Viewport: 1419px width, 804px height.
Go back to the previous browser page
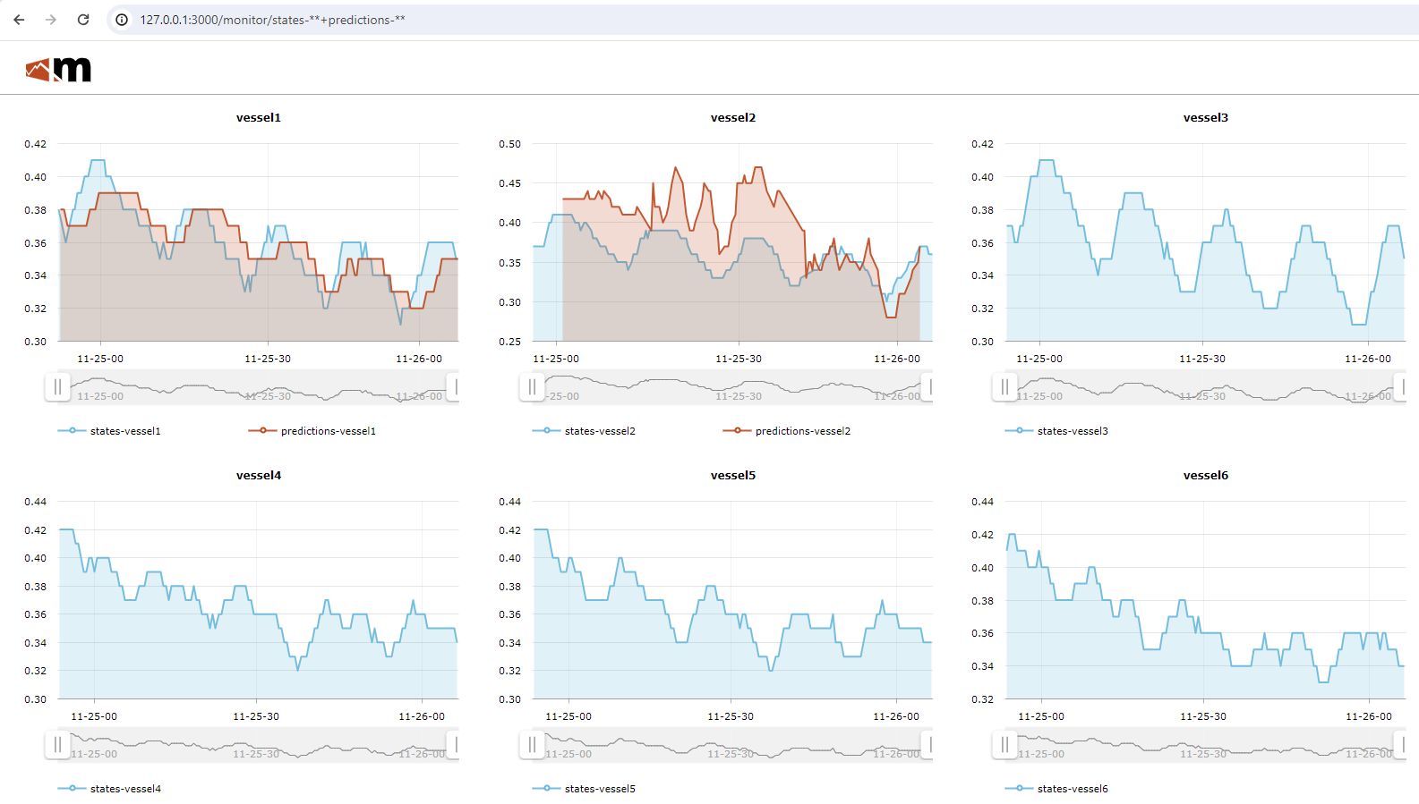[x=19, y=20]
